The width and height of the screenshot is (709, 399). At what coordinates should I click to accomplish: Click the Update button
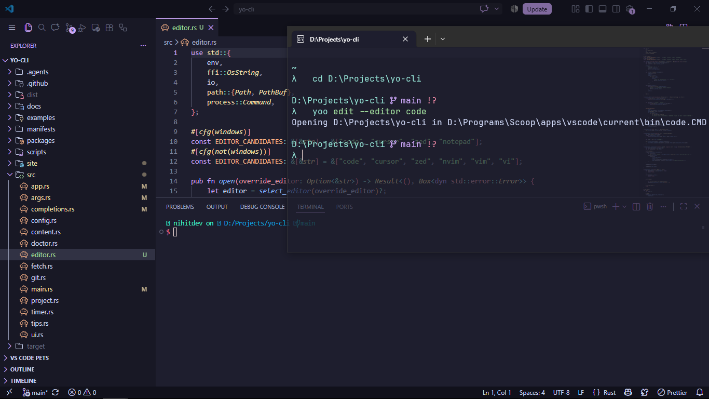tap(537, 9)
